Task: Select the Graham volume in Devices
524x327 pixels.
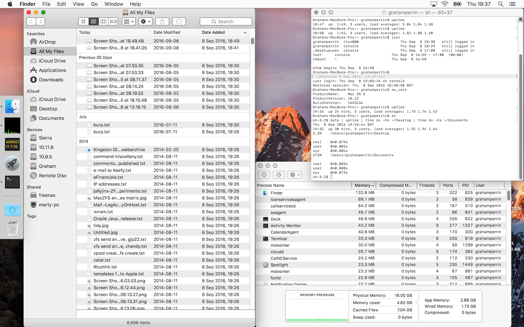Action: (50, 166)
